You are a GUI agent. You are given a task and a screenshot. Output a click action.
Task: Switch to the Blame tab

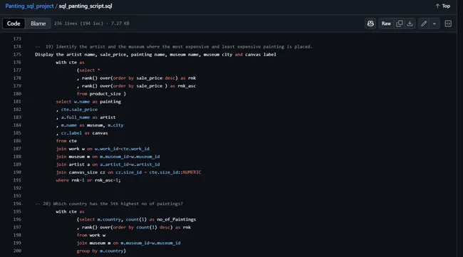38,23
